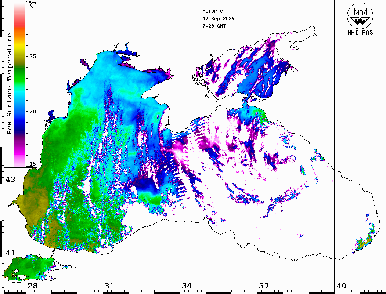Click the MHI RAS logo emblem
This screenshot has height=294, width=386.
coord(360,15)
